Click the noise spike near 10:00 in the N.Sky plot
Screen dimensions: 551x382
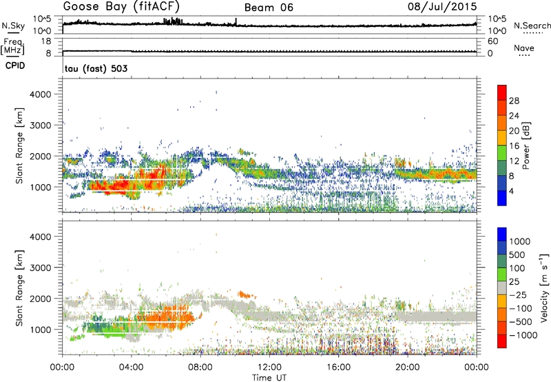point(236,22)
